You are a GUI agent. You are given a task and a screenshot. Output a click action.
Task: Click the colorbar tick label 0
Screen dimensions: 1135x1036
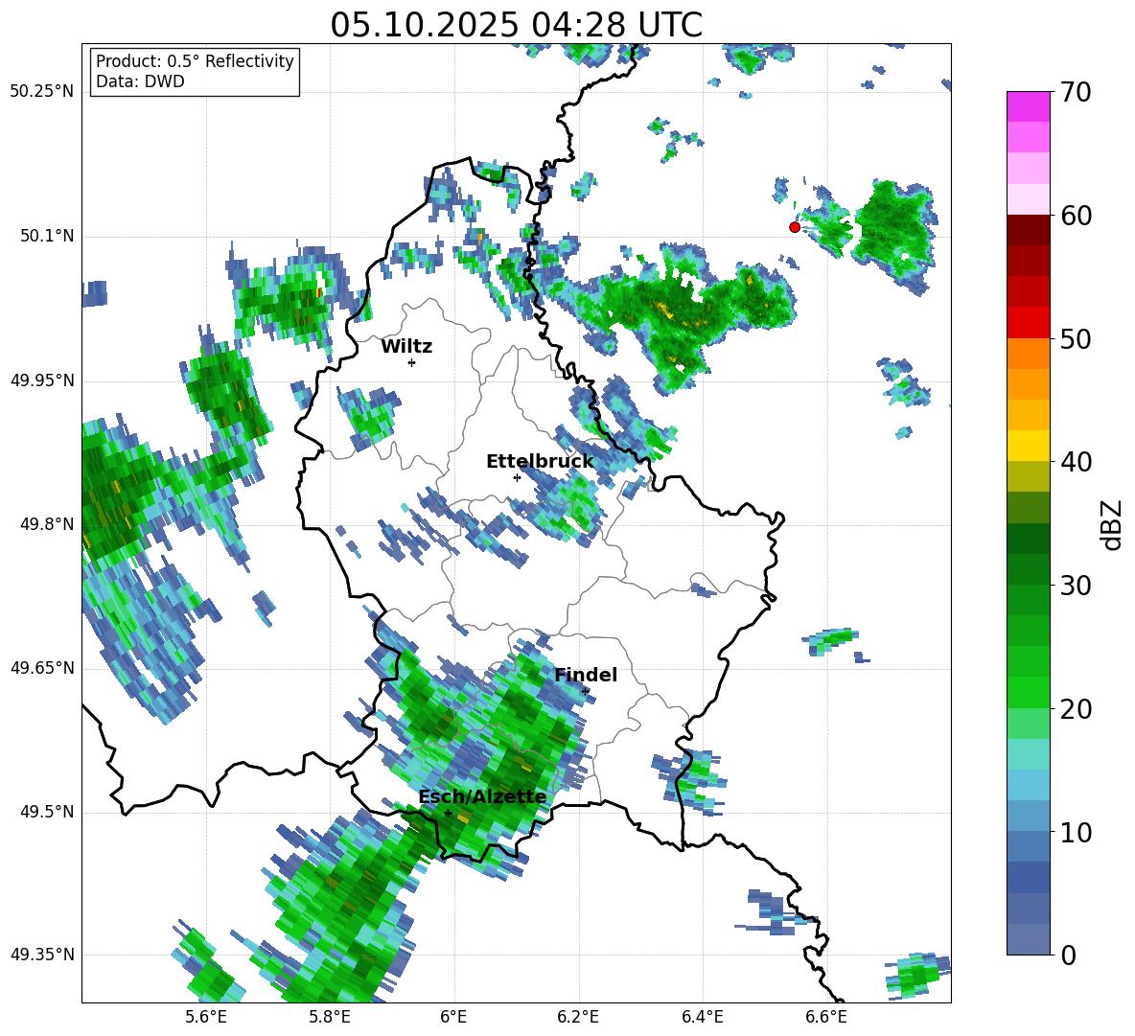pyautogui.click(x=1068, y=955)
